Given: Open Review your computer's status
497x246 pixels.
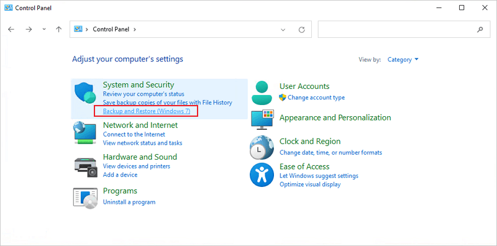Looking at the screenshot, I should 144,94.
